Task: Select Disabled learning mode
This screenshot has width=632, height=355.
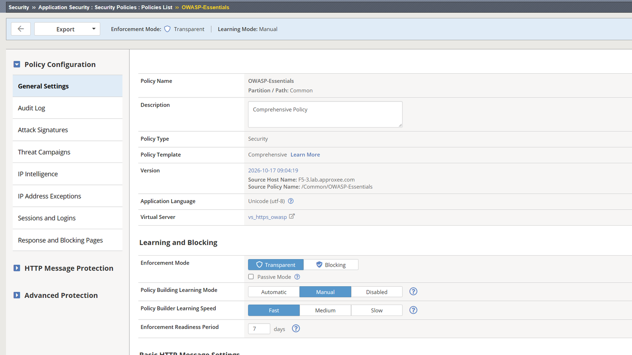Action: 377,292
